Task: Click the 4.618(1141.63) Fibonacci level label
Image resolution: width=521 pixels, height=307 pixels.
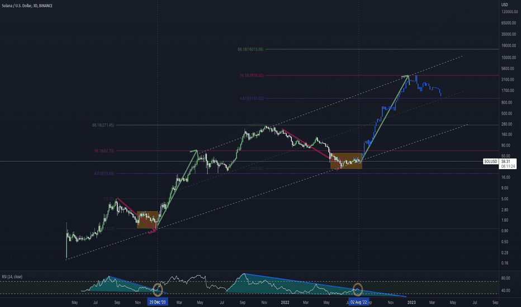Action: [x=252, y=98]
